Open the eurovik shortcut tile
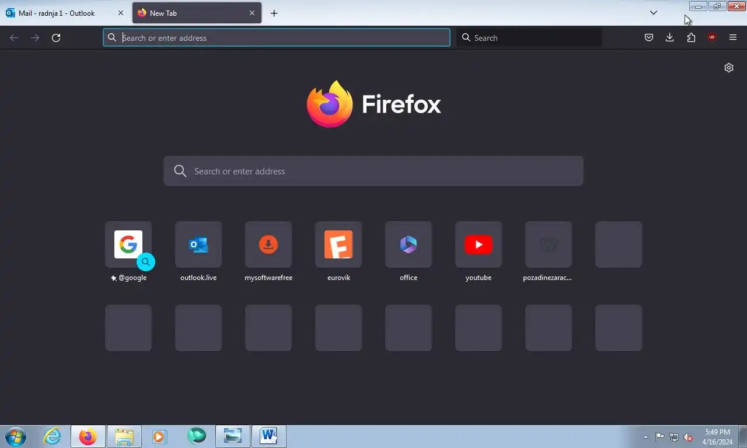This screenshot has height=448, width=747. [338, 244]
